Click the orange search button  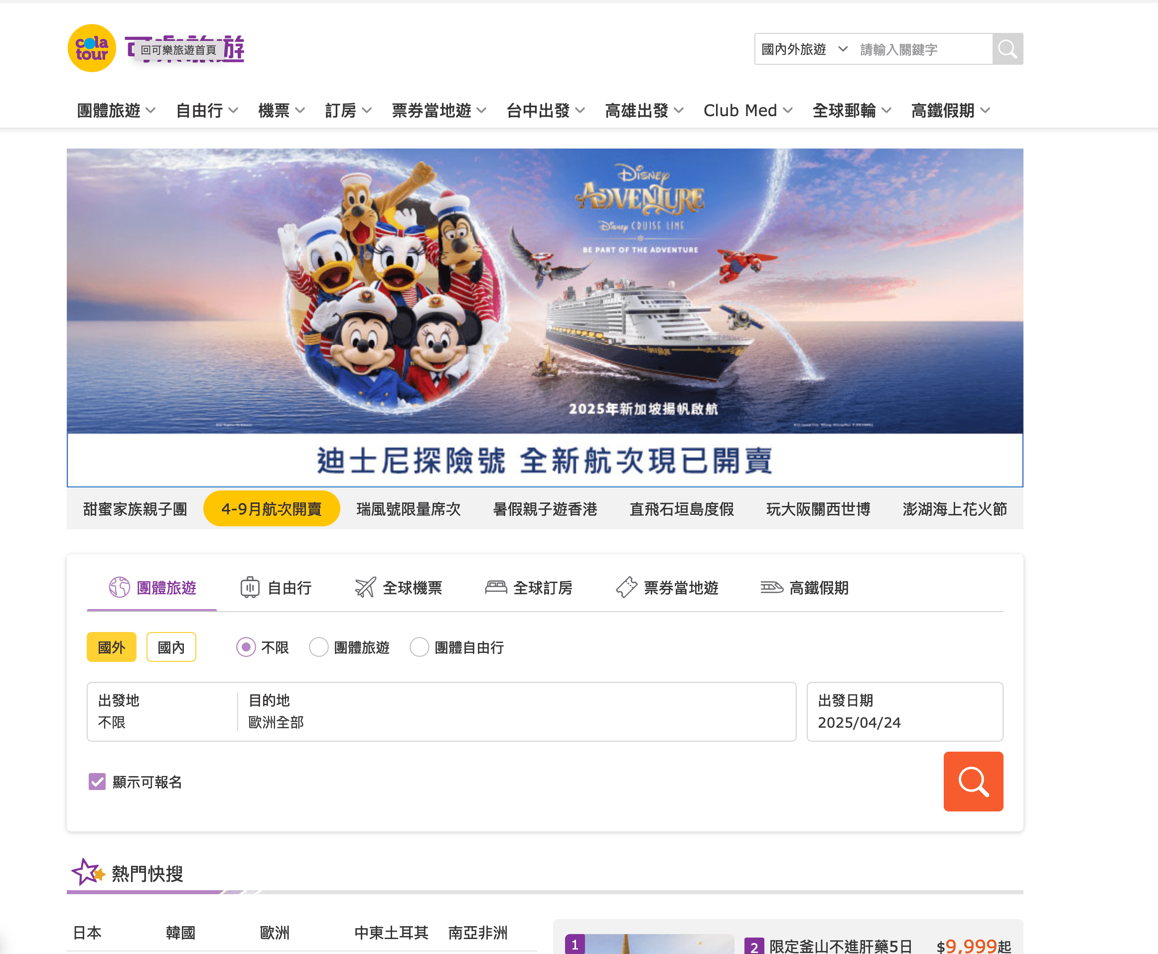click(973, 781)
